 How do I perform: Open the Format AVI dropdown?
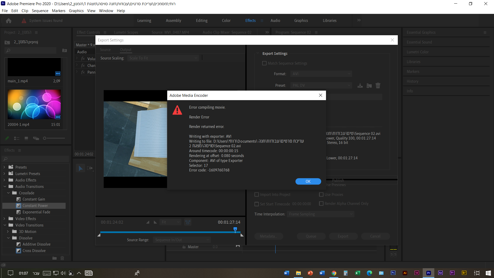pyautogui.click(x=321, y=74)
